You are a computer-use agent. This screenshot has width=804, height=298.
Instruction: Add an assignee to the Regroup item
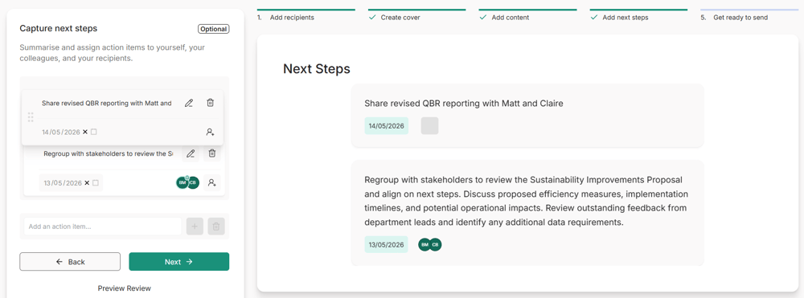[x=212, y=182]
